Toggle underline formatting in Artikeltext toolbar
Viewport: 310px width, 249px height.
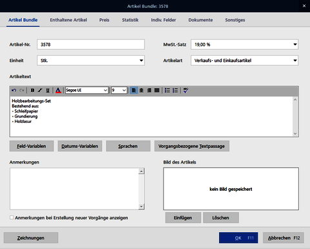[48, 91]
